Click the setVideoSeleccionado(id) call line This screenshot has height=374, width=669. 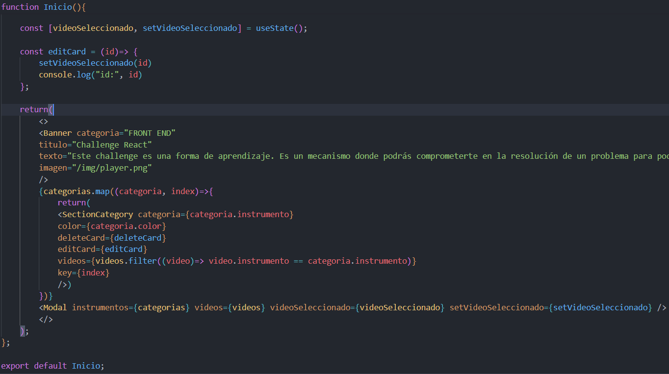(95, 63)
